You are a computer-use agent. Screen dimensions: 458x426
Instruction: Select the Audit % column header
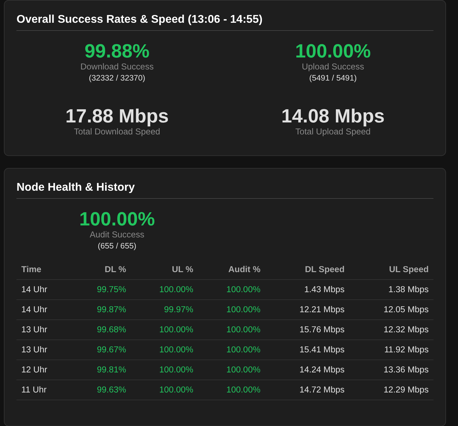click(244, 269)
